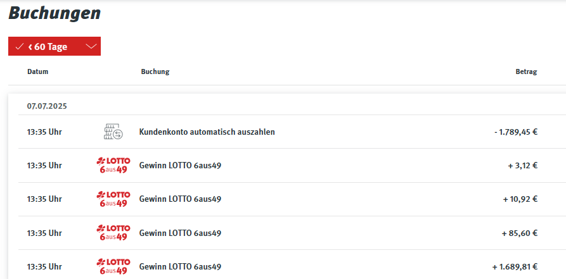Viewport: 566px width, 279px height.
Task: Expand the 60 Tage filter via its chevron arrow
Action: [92, 47]
